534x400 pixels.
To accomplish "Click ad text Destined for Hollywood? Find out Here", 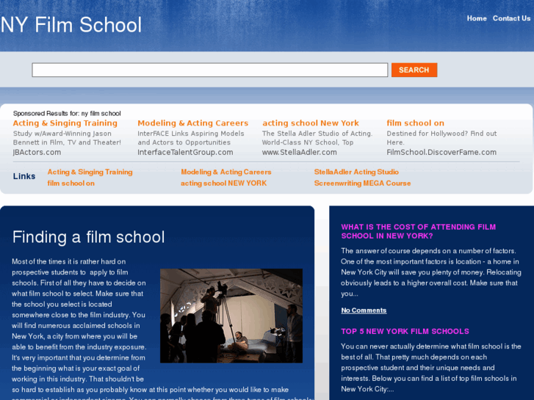I will 441,138.
